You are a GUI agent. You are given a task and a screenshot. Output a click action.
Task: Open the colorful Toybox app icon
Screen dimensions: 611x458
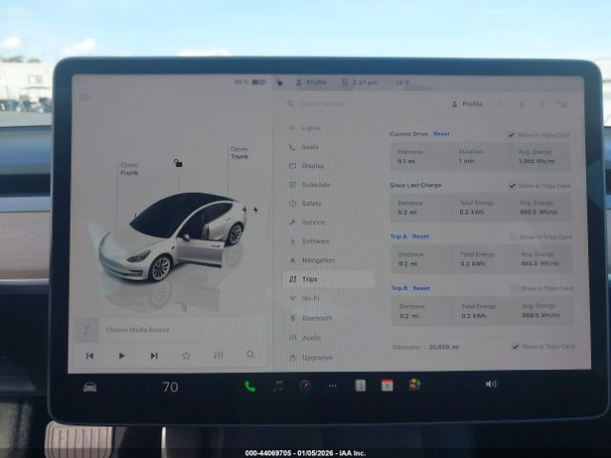click(414, 385)
